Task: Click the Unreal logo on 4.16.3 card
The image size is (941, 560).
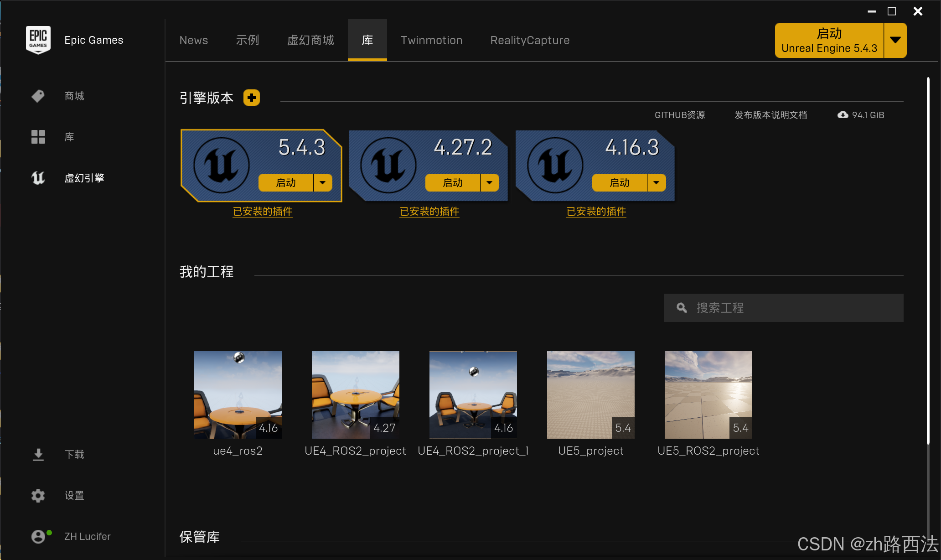Action: (x=555, y=165)
